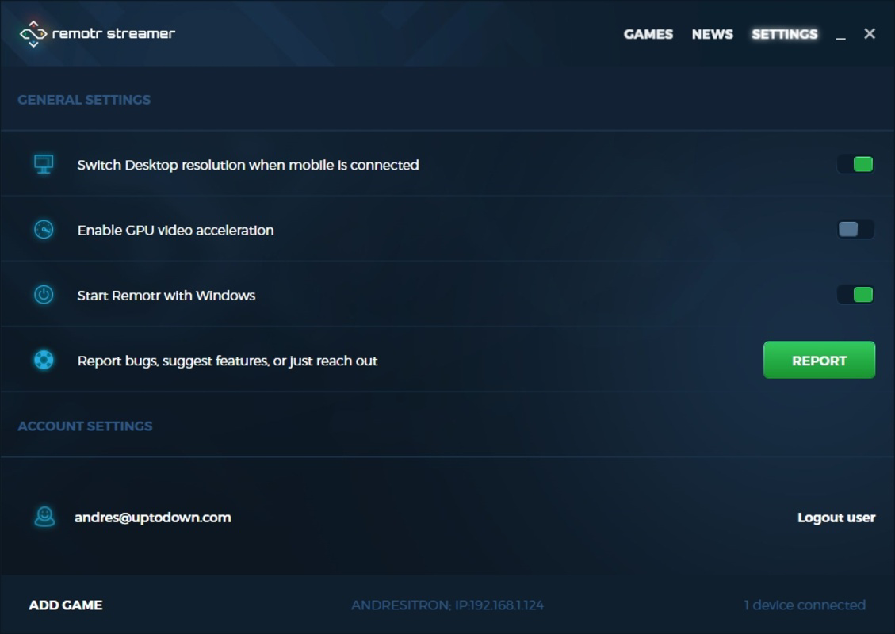This screenshot has height=634, width=895.
Task: Enable GPU video acceleration toggle
Action: (x=855, y=229)
